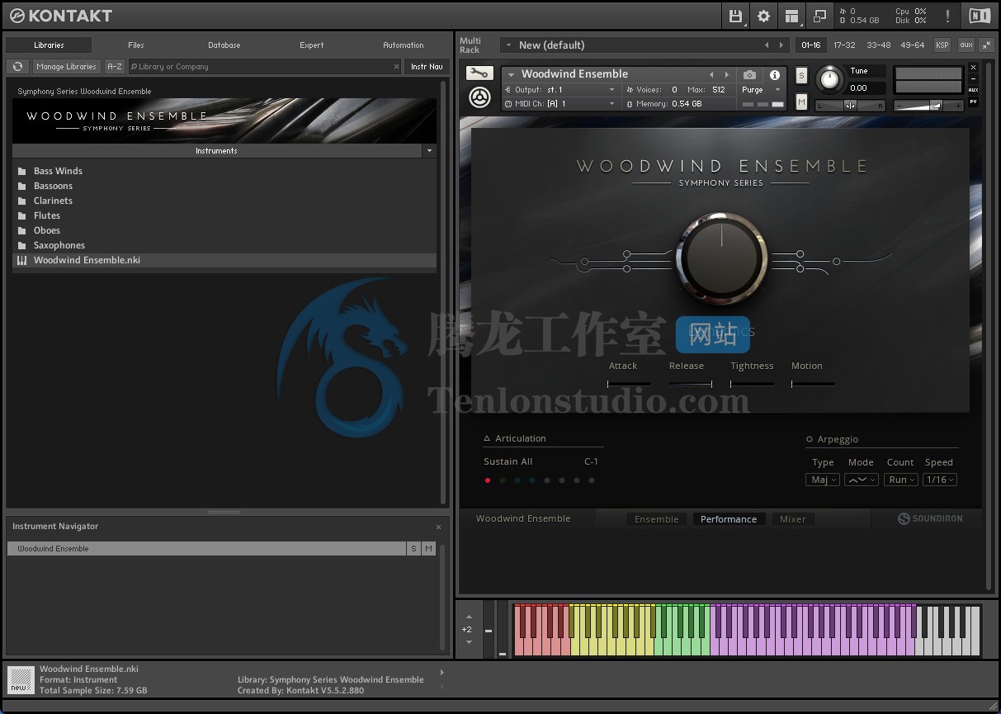Click the new instrument info icon at bottom-left
Viewport: 1001px width, 714px height.
point(21,680)
